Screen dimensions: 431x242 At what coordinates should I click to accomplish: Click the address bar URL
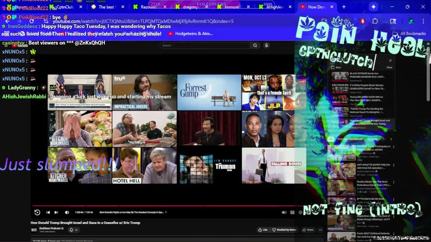point(143,21)
